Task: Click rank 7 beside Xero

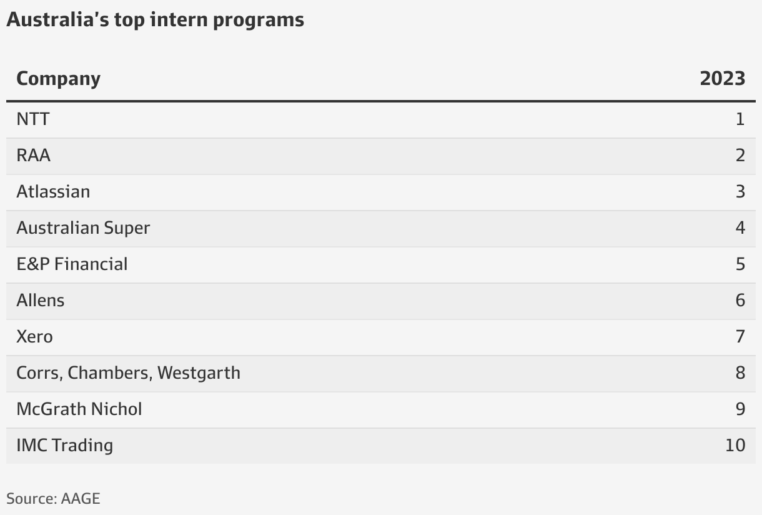Action: (740, 336)
